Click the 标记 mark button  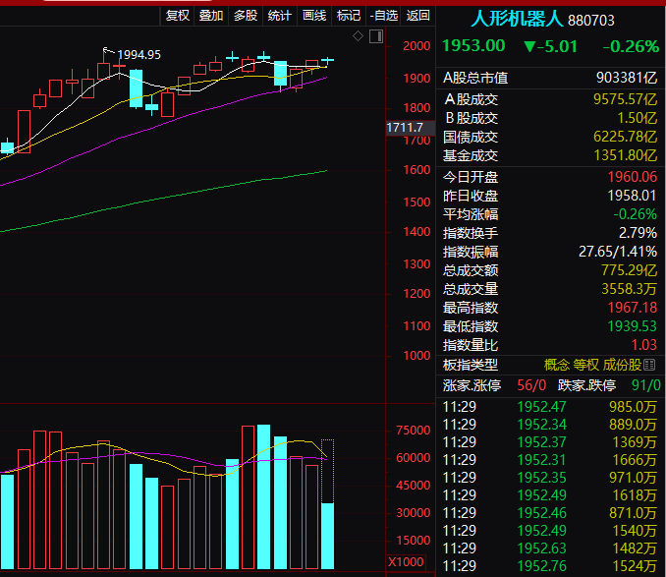click(x=349, y=16)
